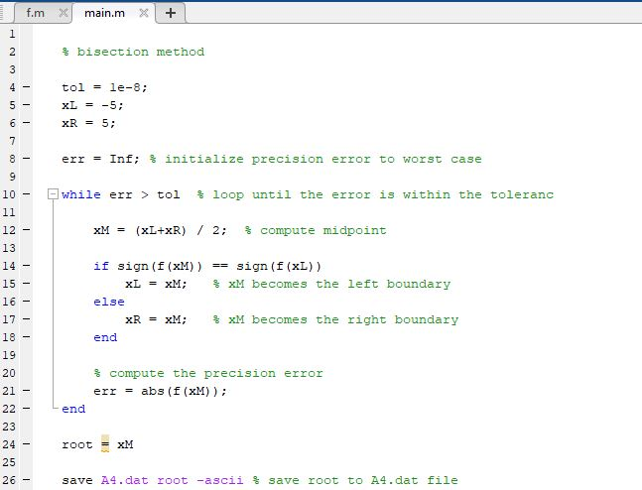Select the main.m editor tab

(x=104, y=13)
